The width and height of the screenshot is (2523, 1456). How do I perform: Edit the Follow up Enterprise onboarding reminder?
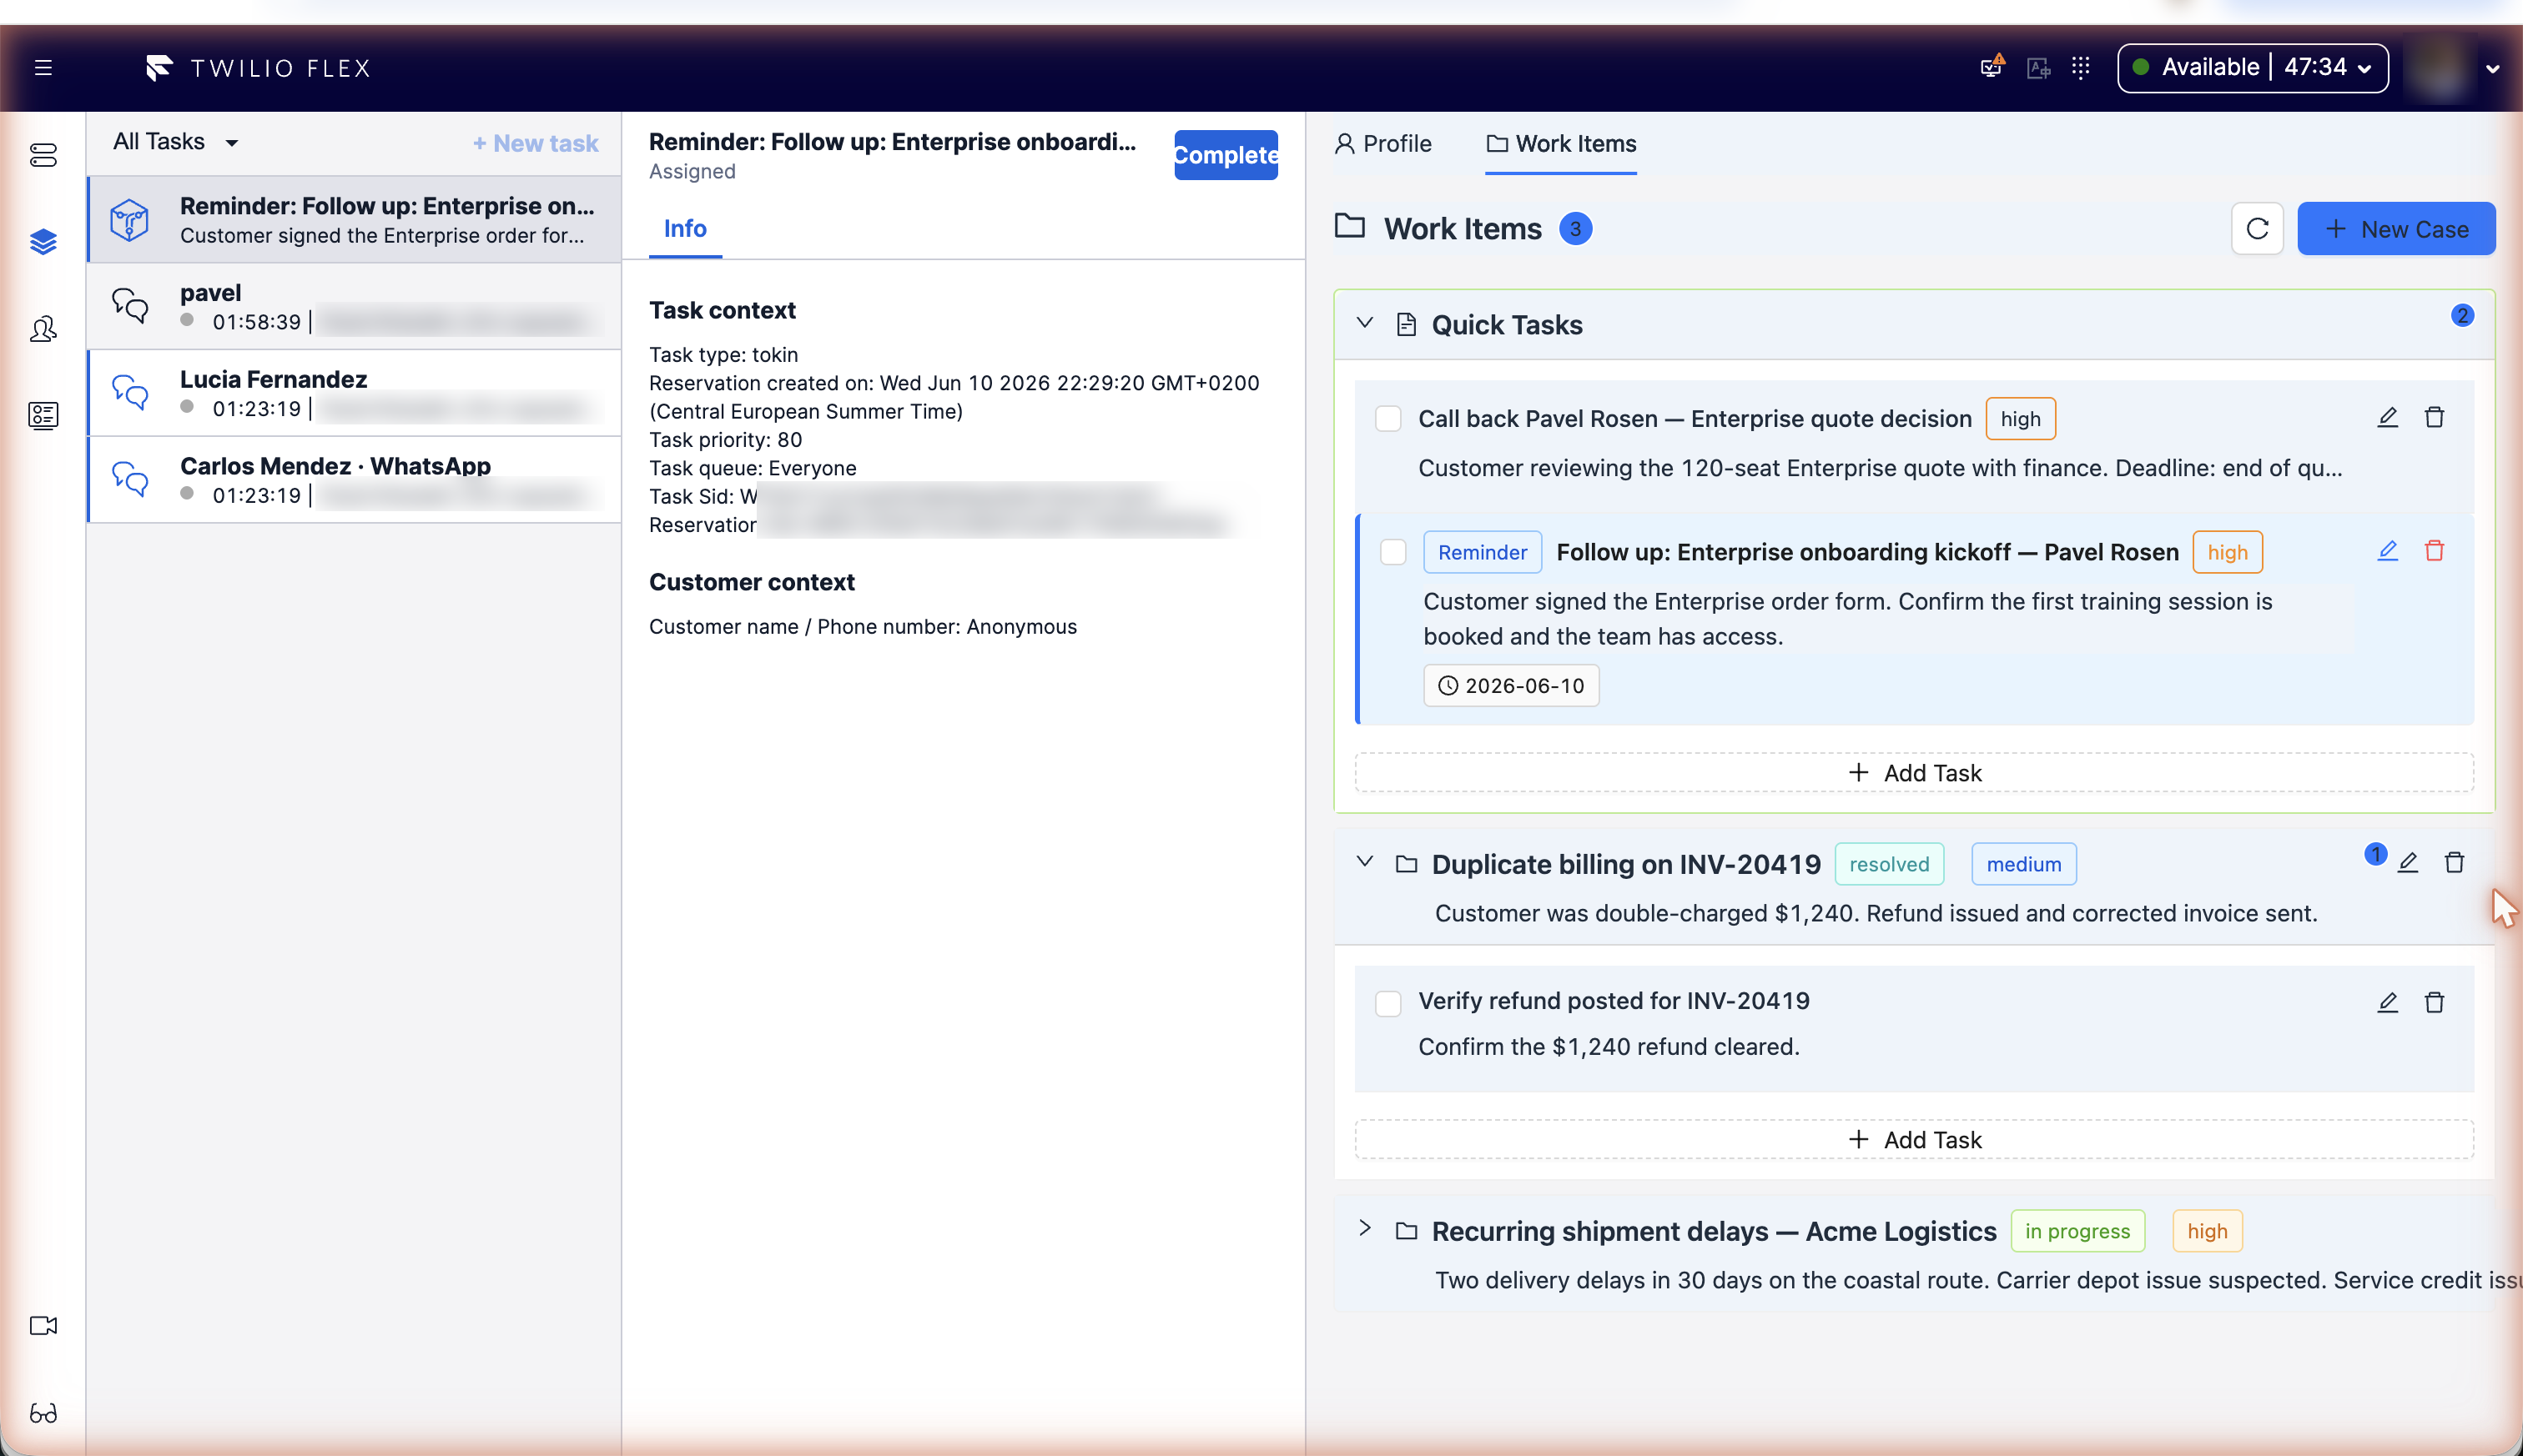pos(2388,551)
